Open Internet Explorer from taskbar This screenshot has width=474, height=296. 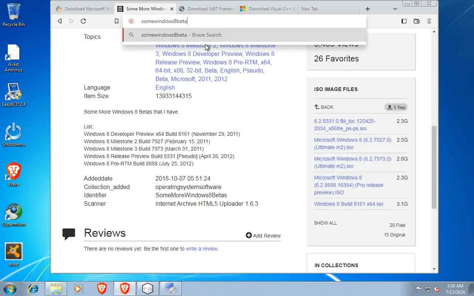tap(33, 289)
